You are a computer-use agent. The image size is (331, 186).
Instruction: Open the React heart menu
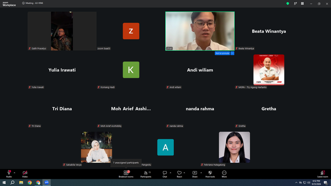point(179,174)
